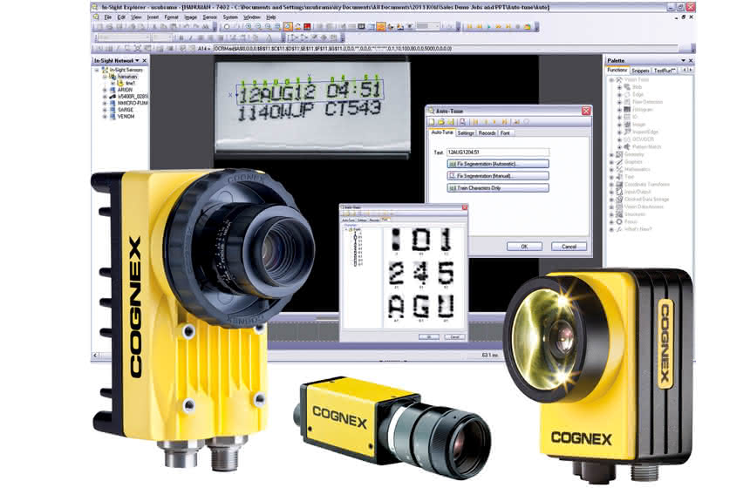The height and width of the screenshot is (488, 750).
Task: Click the last-record icon in Auto-Tune toolbar
Action: click(504, 122)
